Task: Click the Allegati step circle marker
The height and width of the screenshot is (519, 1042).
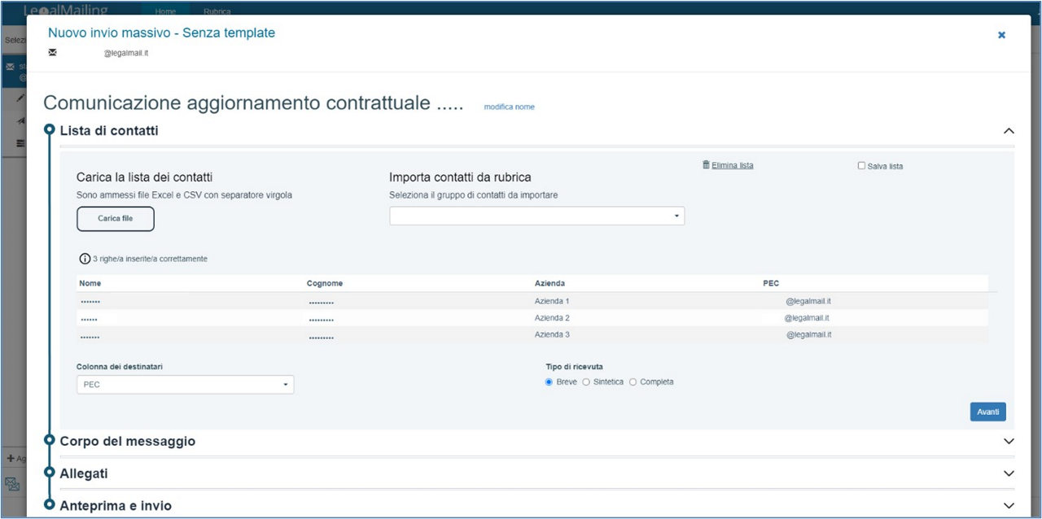Action: point(49,473)
